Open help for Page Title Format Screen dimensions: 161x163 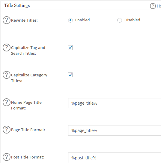pos(7,130)
